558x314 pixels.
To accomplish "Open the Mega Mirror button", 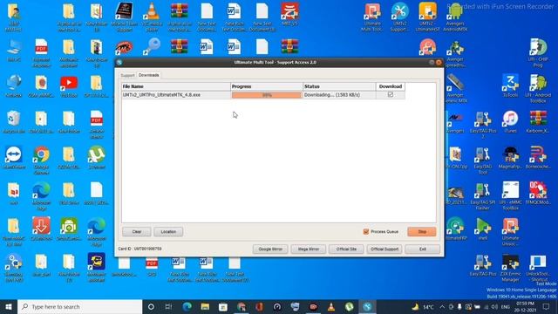I will click(x=308, y=249).
